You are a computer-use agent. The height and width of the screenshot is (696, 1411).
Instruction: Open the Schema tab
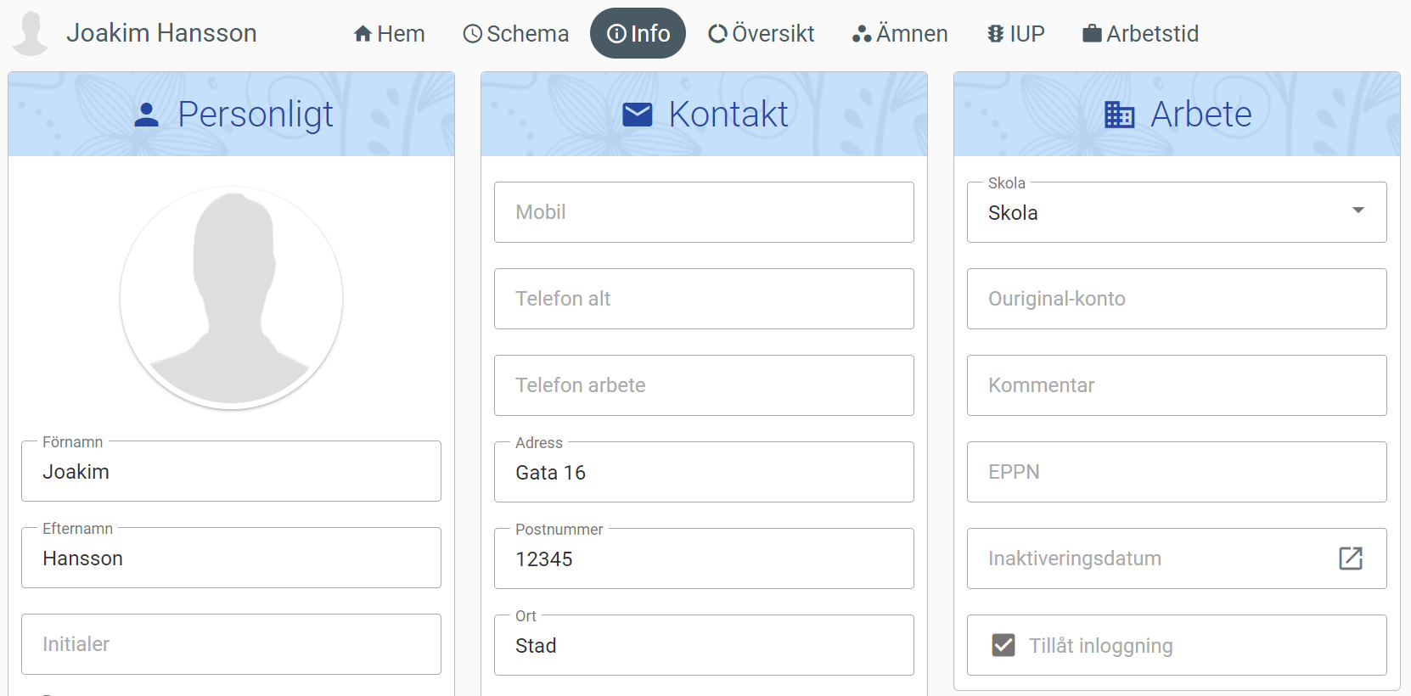pos(516,34)
